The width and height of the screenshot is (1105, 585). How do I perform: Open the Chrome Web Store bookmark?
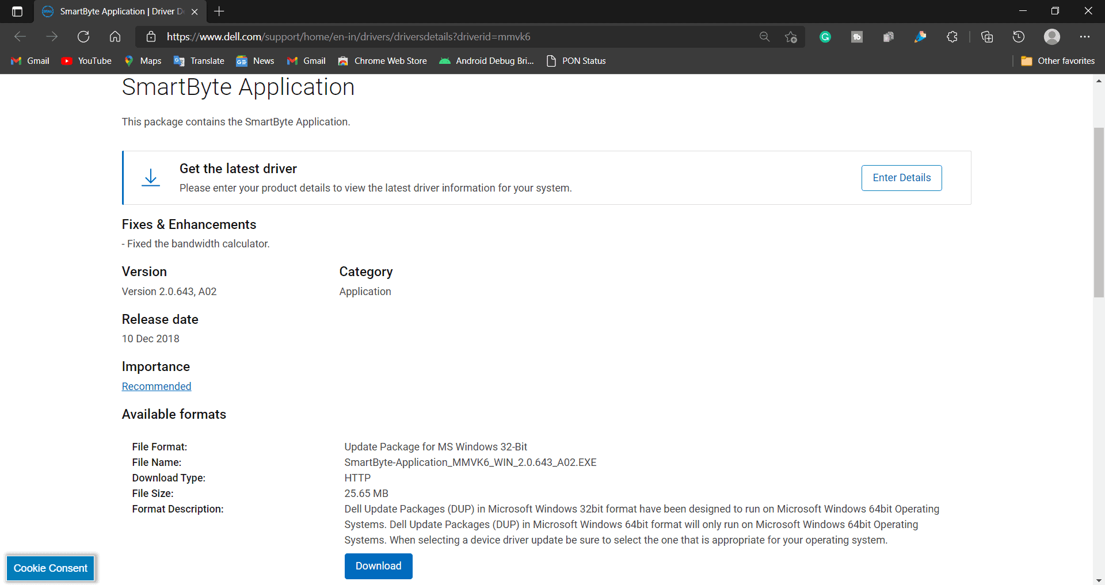(382, 60)
